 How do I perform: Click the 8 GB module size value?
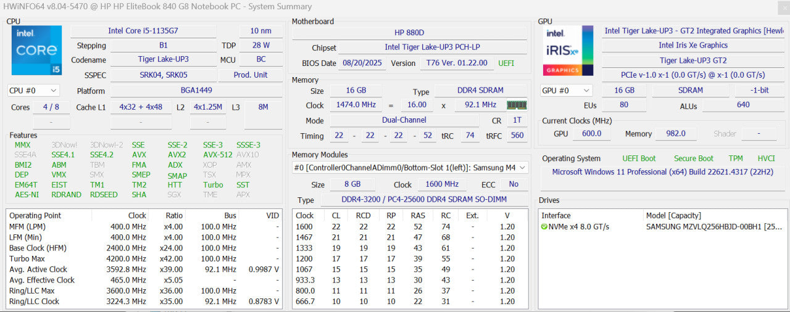353,184
